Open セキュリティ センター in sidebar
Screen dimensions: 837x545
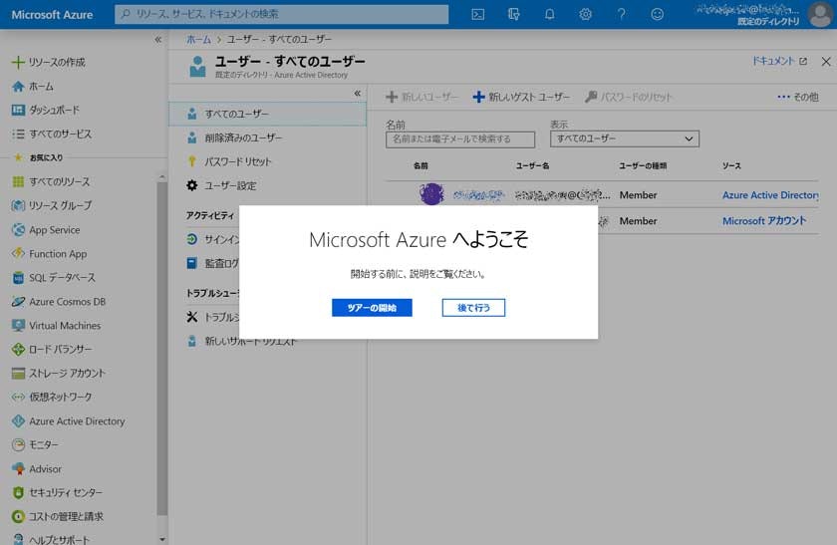point(65,492)
